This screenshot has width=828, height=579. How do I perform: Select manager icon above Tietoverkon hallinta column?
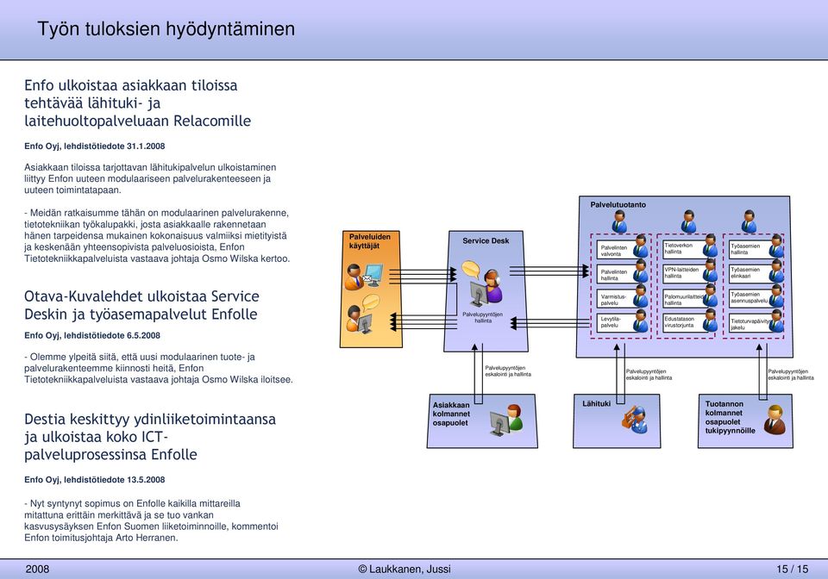point(688,221)
